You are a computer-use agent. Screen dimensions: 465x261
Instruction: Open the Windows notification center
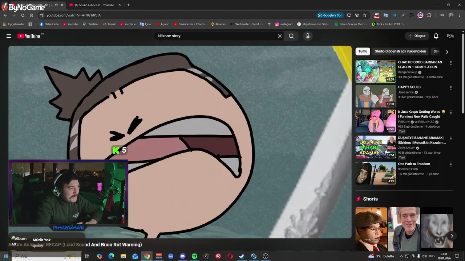tap(457, 256)
